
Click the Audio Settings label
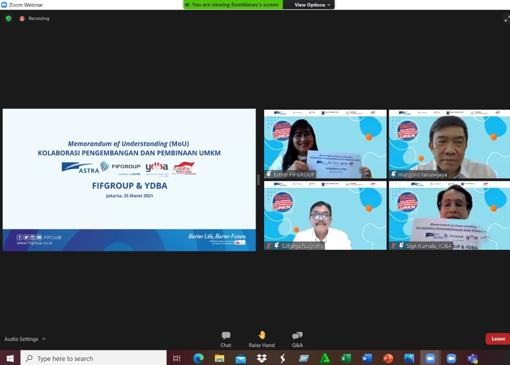(x=21, y=339)
